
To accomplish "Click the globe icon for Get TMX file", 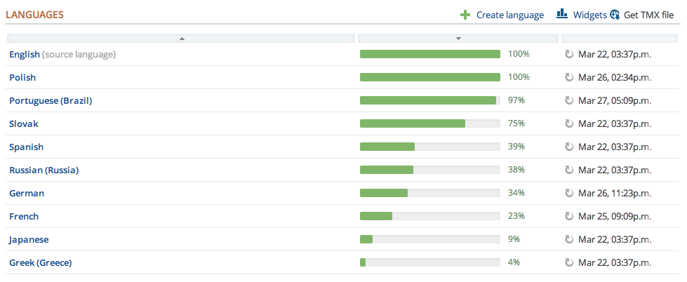I will pos(615,15).
